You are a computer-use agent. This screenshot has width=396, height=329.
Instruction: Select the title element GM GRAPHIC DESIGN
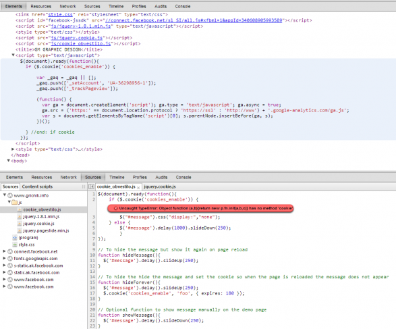59,49
